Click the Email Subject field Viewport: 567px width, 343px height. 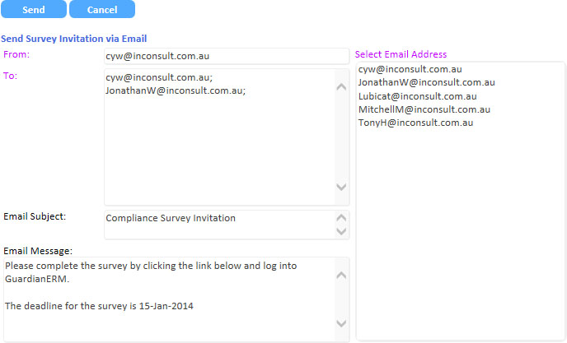pos(220,225)
